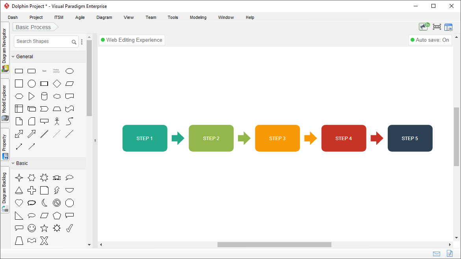Choose the smiley face shape
The height and width of the screenshot is (259, 461).
32,228
